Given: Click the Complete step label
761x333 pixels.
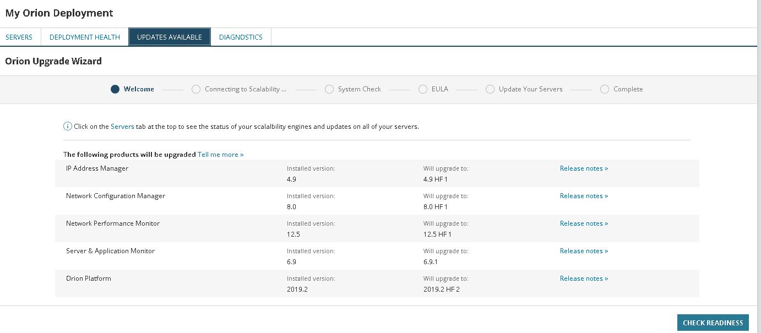Looking at the screenshot, I should point(628,89).
